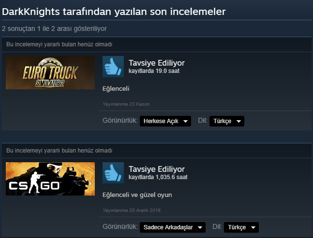Screen dimensions: 313x238
Task: Expand the Türkçe language dropdown for Euro Truck review
Action: pos(227,121)
